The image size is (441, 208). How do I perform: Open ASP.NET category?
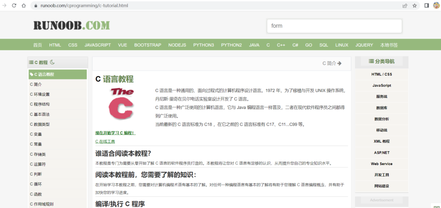coord(381,153)
